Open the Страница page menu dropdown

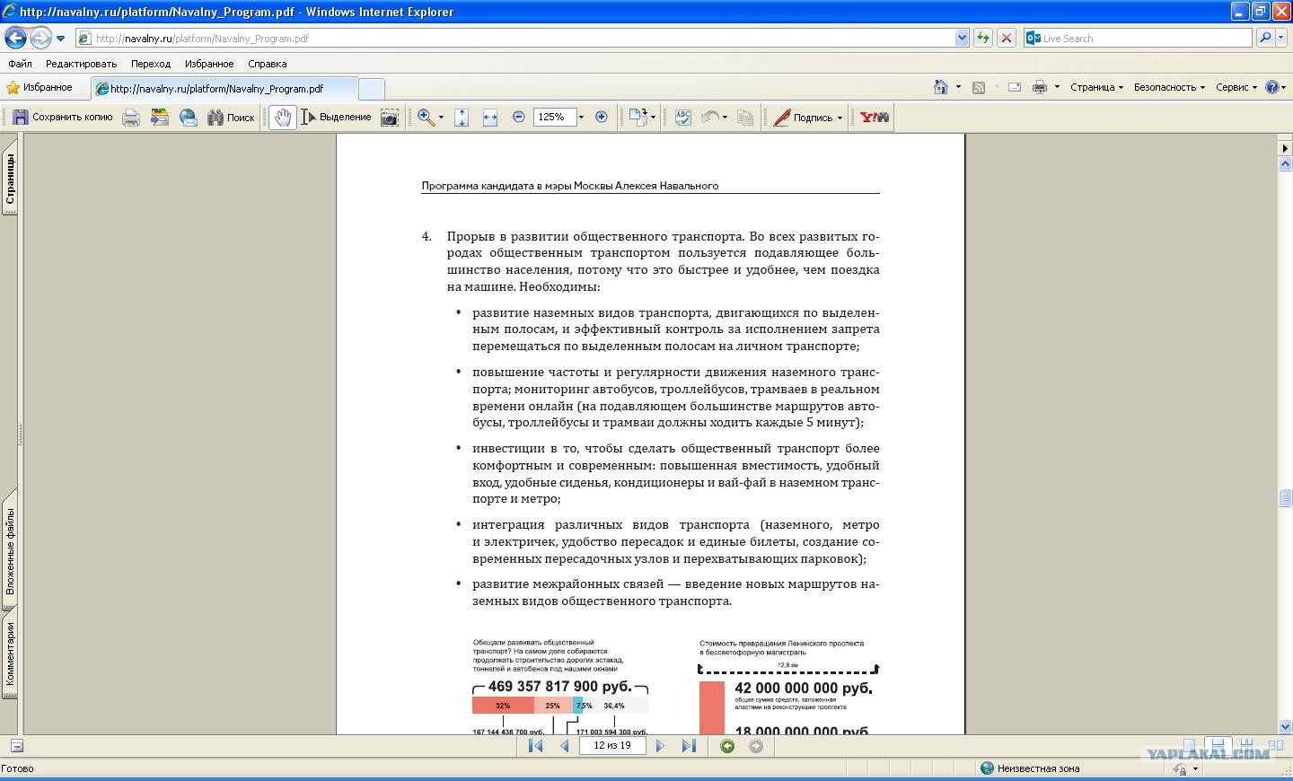point(1096,87)
